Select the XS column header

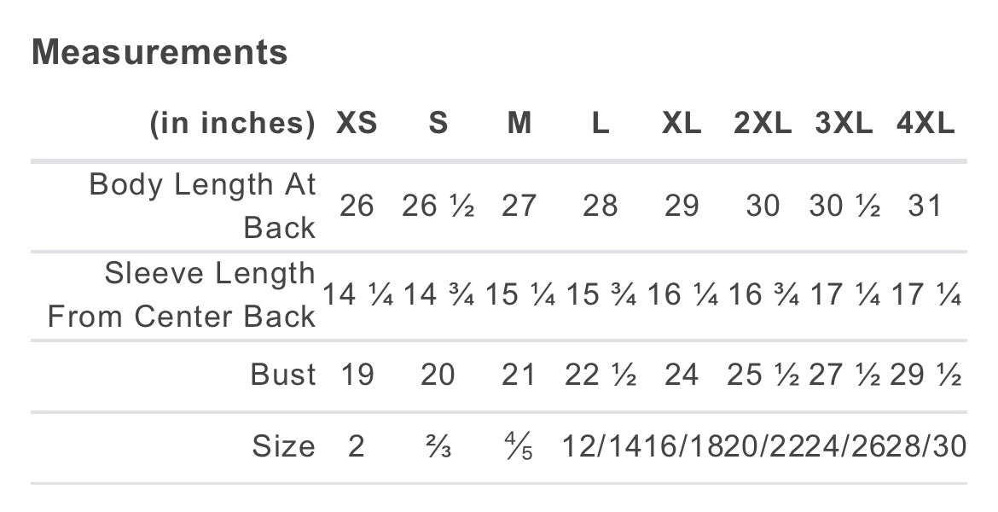(x=357, y=122)
